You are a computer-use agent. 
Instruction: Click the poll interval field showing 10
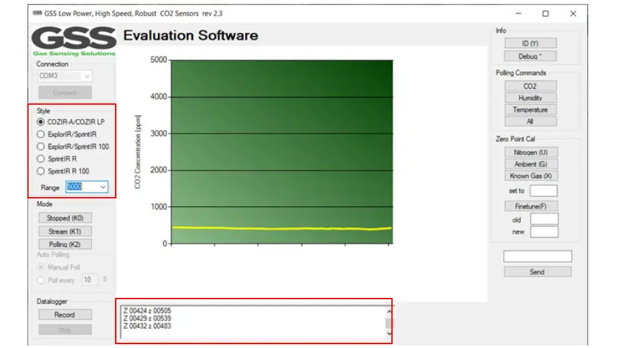89,280
